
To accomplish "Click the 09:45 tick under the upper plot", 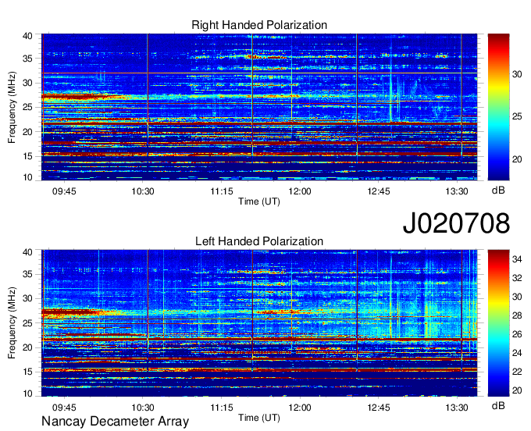I will click(64, 191).
